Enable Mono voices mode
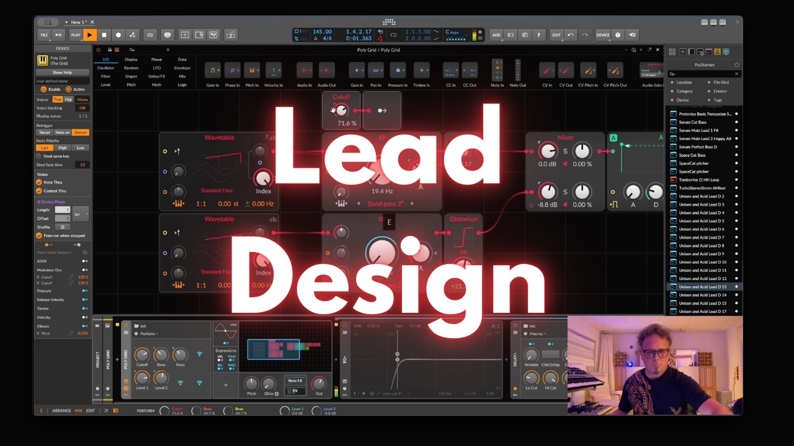Image resolution: width=794 pixels, height=446 pixels. click(83, 99)
